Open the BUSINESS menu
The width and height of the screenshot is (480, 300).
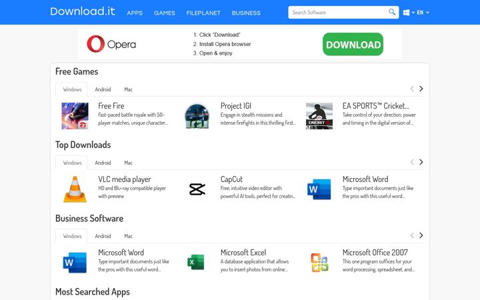click(x=246, y=13)
